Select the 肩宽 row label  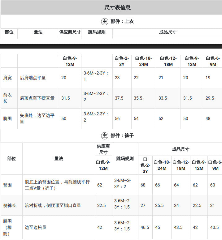7,78
